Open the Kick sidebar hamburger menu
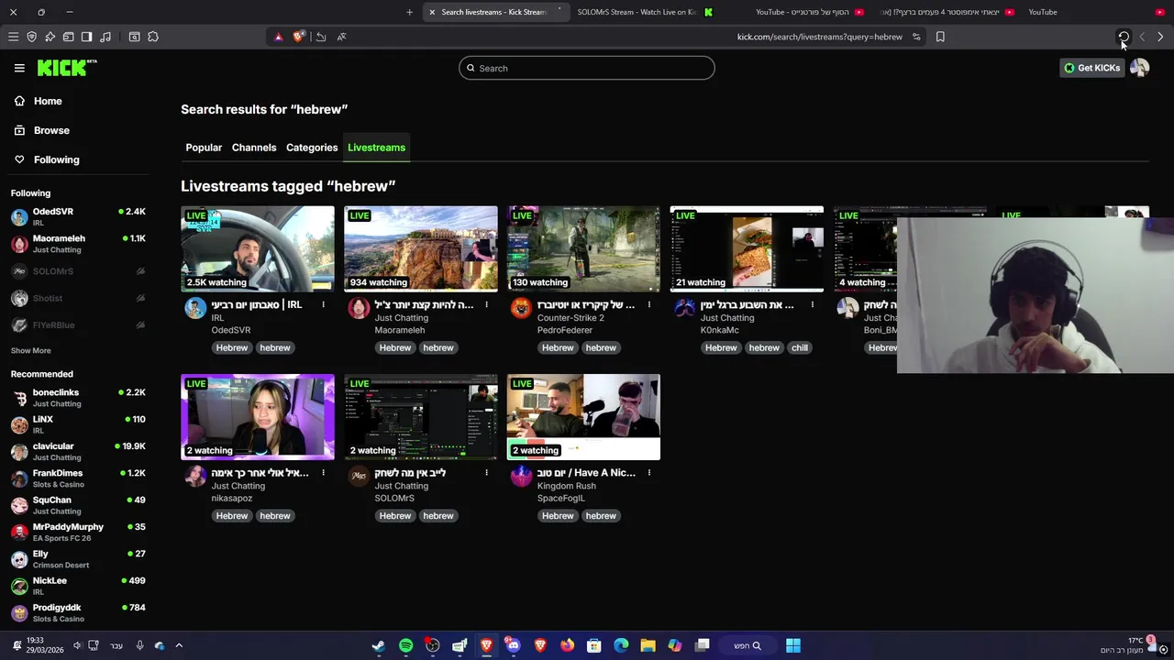The width and height of the screenshot is (1174, 660). click(19, 68)
